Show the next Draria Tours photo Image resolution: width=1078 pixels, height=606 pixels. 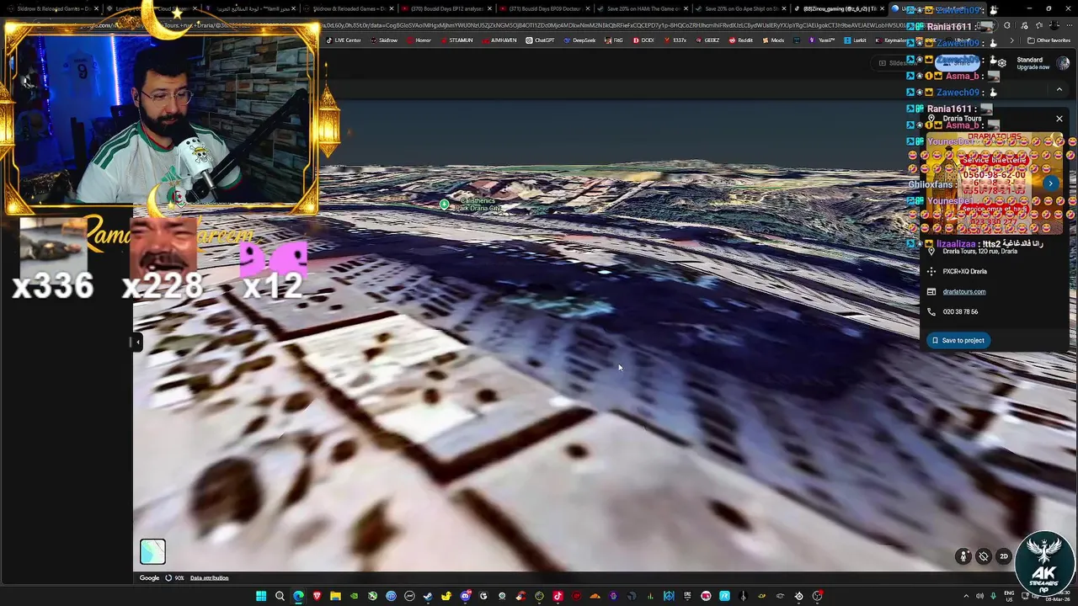click(1050, 183)
